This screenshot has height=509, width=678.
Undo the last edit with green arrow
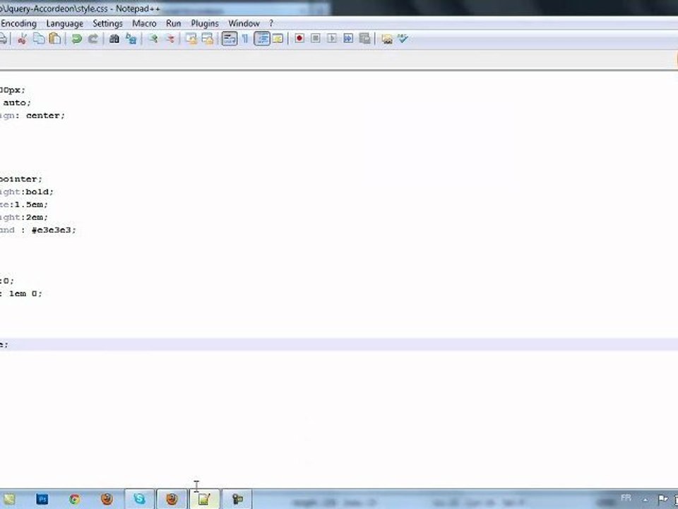click(76, 38)
